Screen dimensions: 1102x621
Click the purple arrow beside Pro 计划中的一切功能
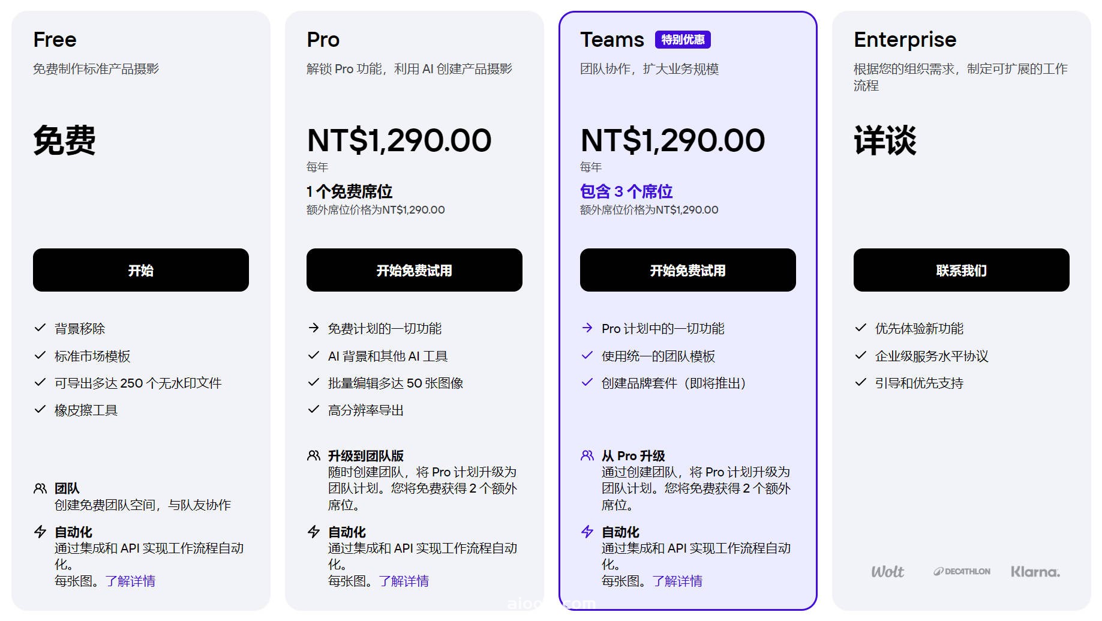tap(587, 328)
